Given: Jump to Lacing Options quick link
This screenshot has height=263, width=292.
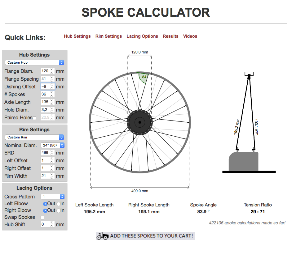Looking at the screenshot, I should [x=142, y=36].
